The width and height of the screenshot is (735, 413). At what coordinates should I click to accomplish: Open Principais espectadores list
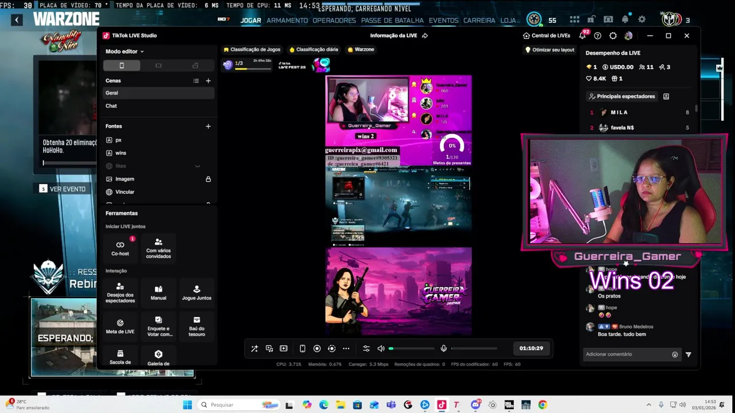[x=622, y=96]
